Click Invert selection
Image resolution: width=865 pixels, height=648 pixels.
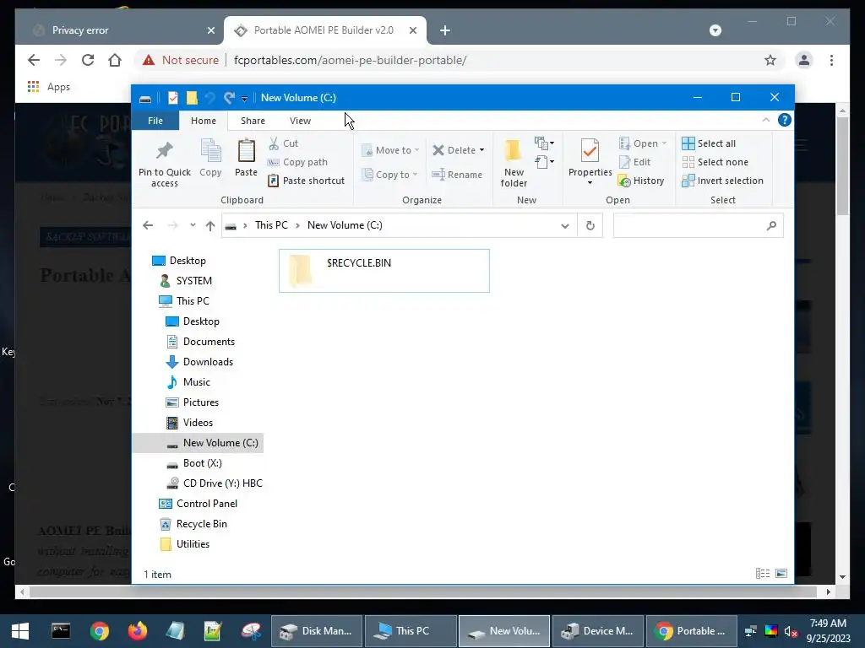coord(723,181)
